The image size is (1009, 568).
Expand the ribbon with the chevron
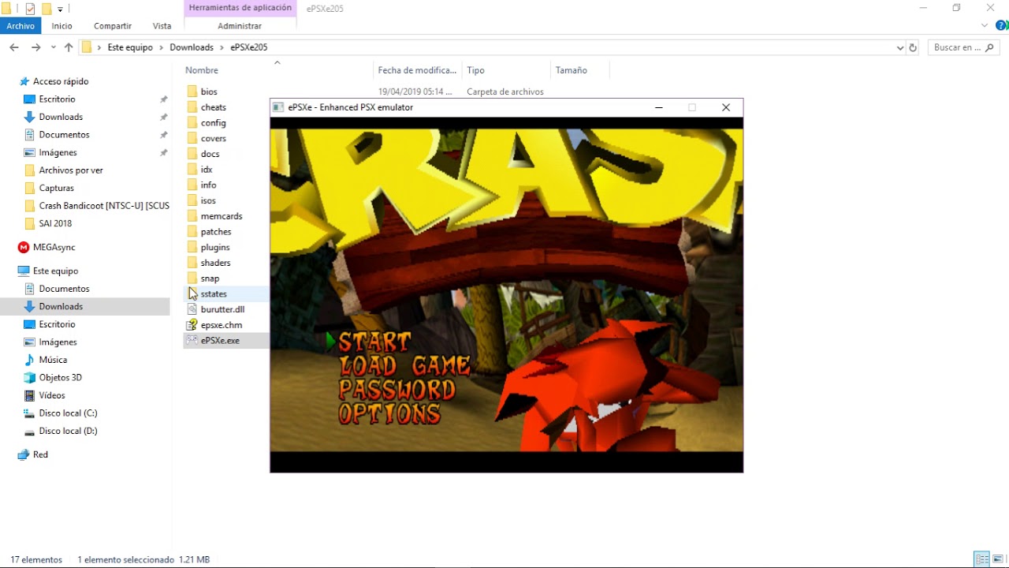pyautogui.click(x=985, y=25)
